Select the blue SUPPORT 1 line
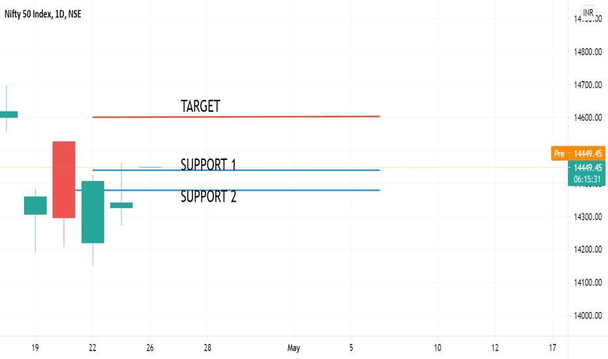 (236, 170)
